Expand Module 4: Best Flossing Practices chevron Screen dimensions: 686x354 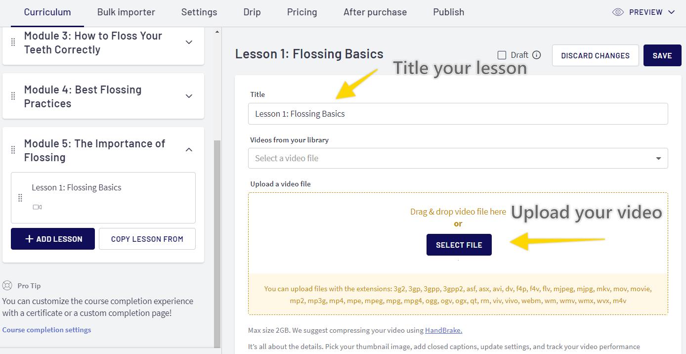(x=189, y=96)
